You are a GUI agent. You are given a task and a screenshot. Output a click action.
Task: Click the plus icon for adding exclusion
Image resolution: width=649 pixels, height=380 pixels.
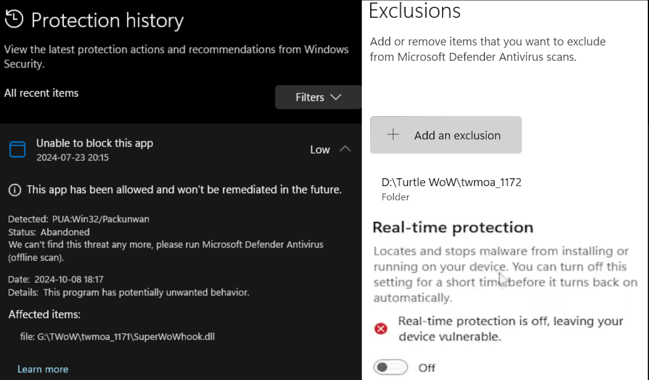pos(393,135)
